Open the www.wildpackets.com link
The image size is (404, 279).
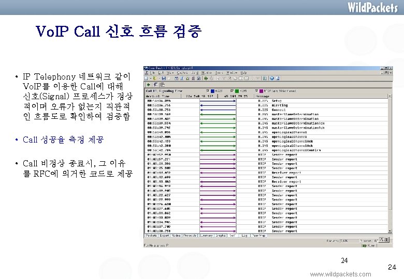(341, 274)
